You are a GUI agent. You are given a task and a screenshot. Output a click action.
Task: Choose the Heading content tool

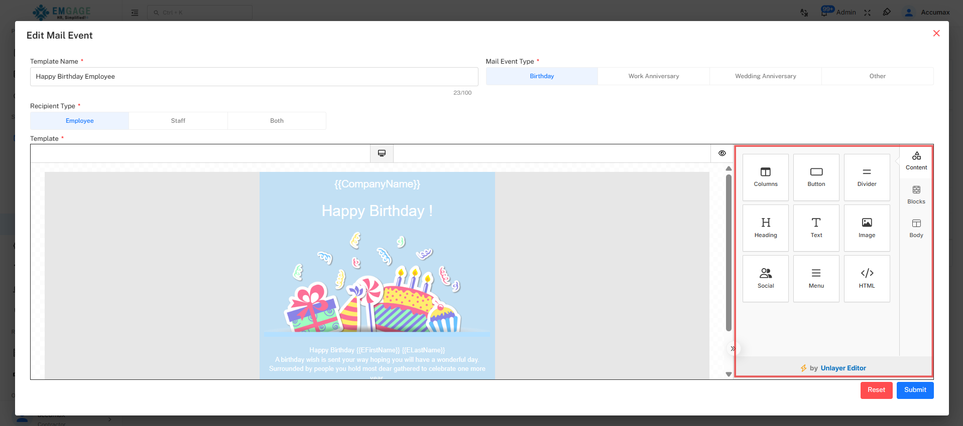pyautogui.click(x=765, y=228)
